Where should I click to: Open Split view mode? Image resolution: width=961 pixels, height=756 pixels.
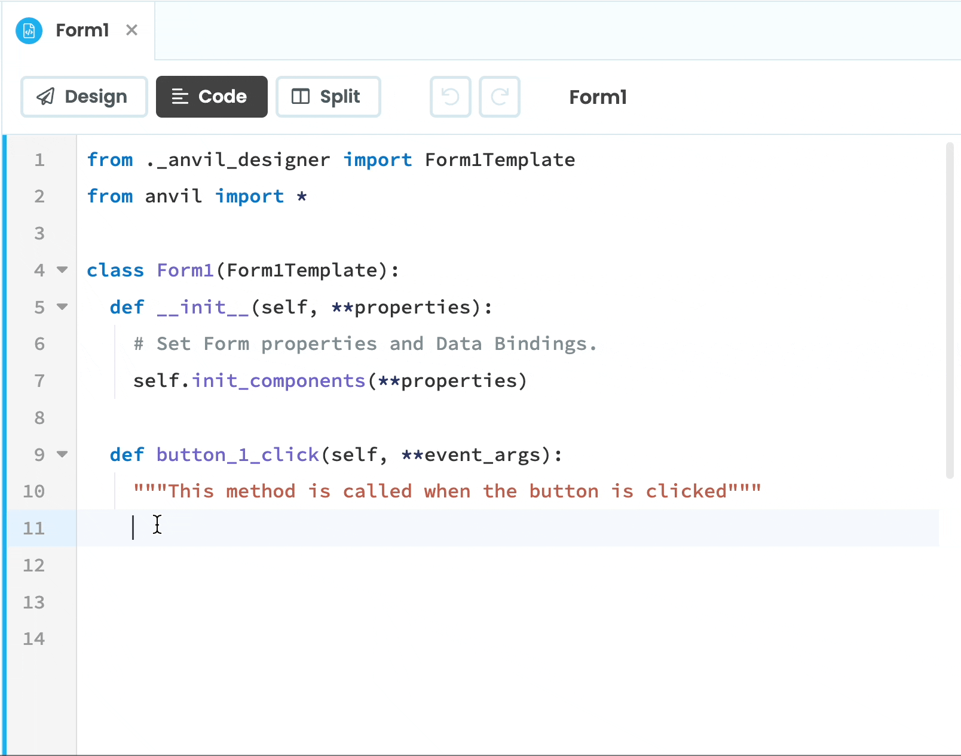[328, 96]
